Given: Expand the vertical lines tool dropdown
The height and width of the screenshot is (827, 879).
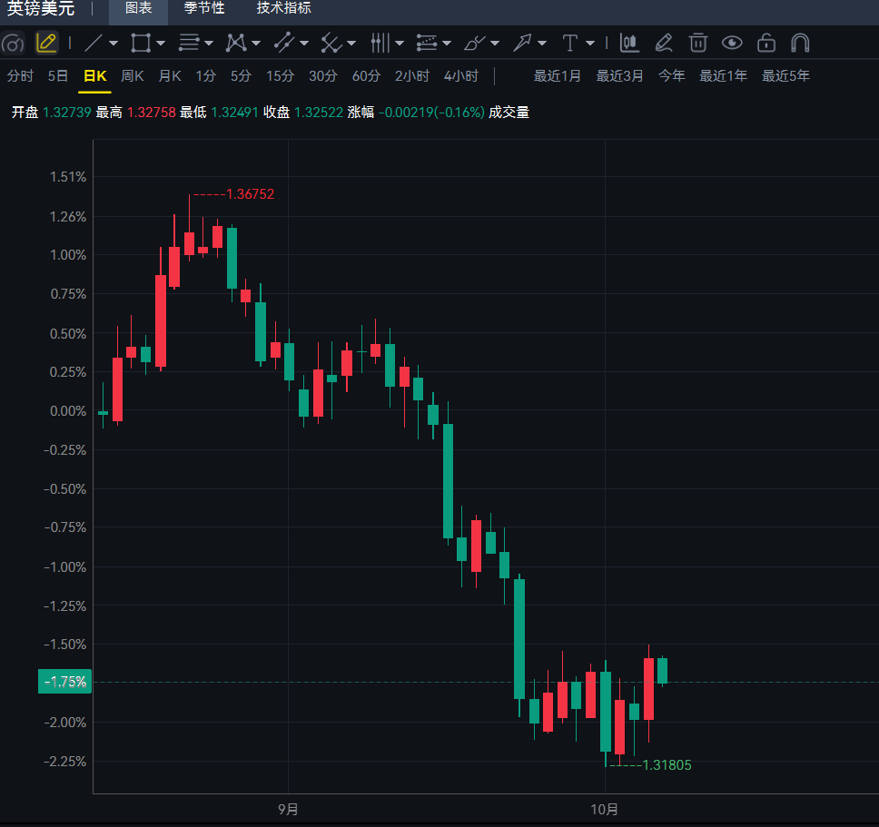Looking at the screenshot, I should click(400, 44).
